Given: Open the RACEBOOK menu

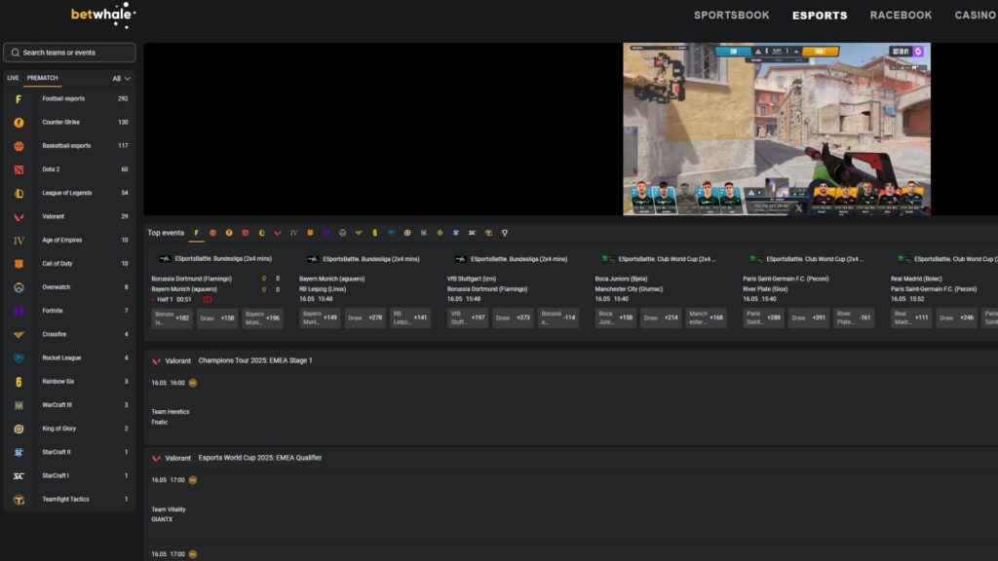Looking at the screenshot, I should [901, 16].
